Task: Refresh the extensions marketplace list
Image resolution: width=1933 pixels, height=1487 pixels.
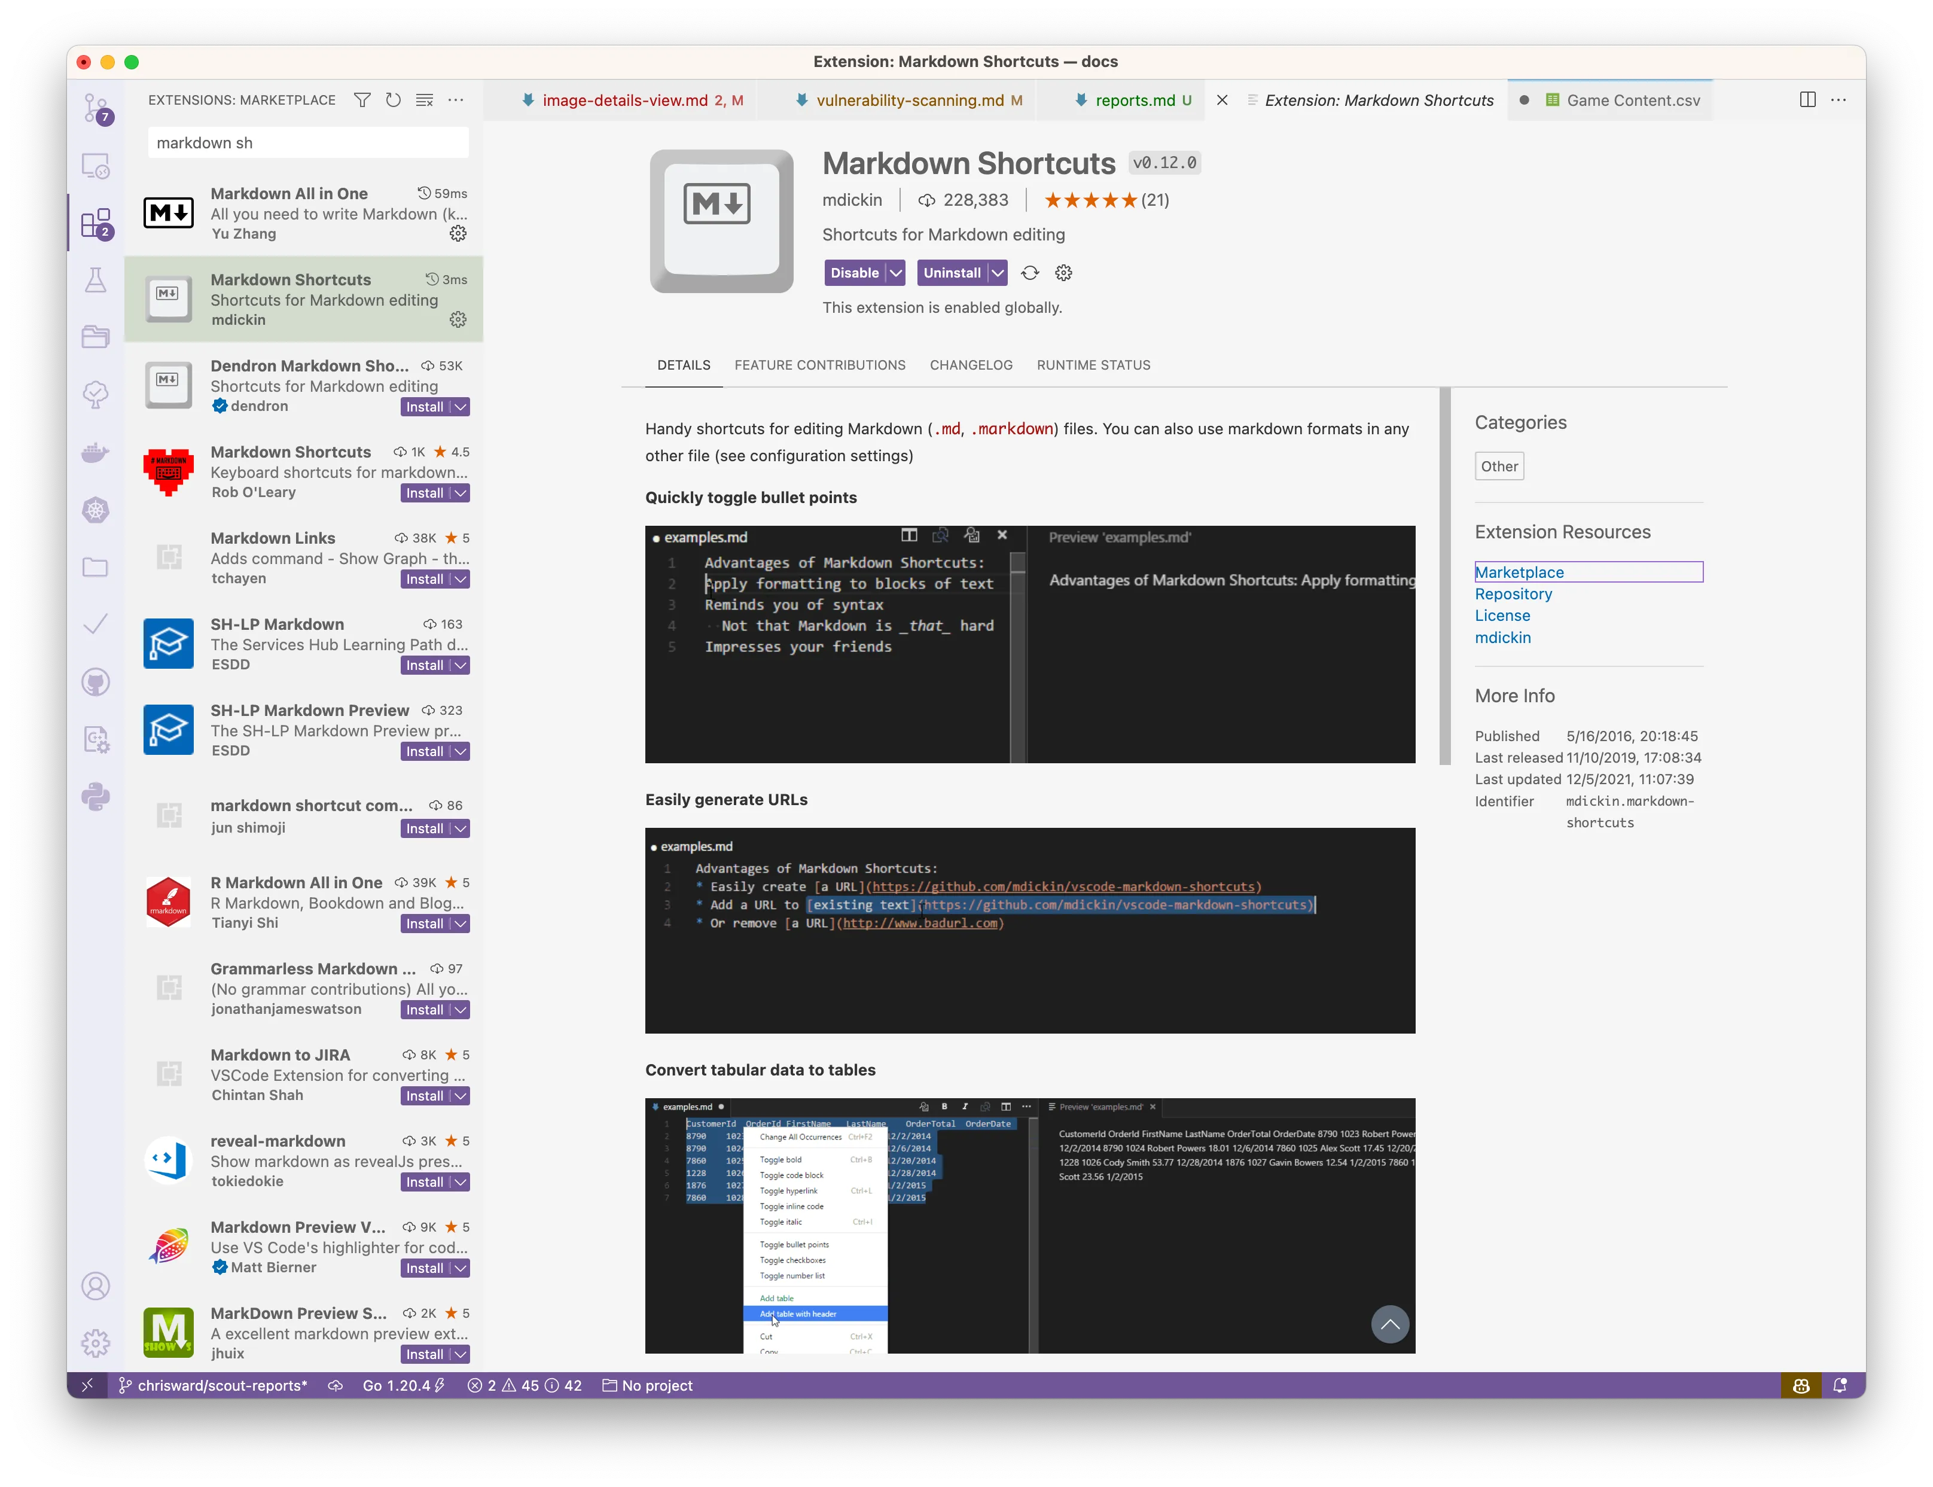Action: 393,100
